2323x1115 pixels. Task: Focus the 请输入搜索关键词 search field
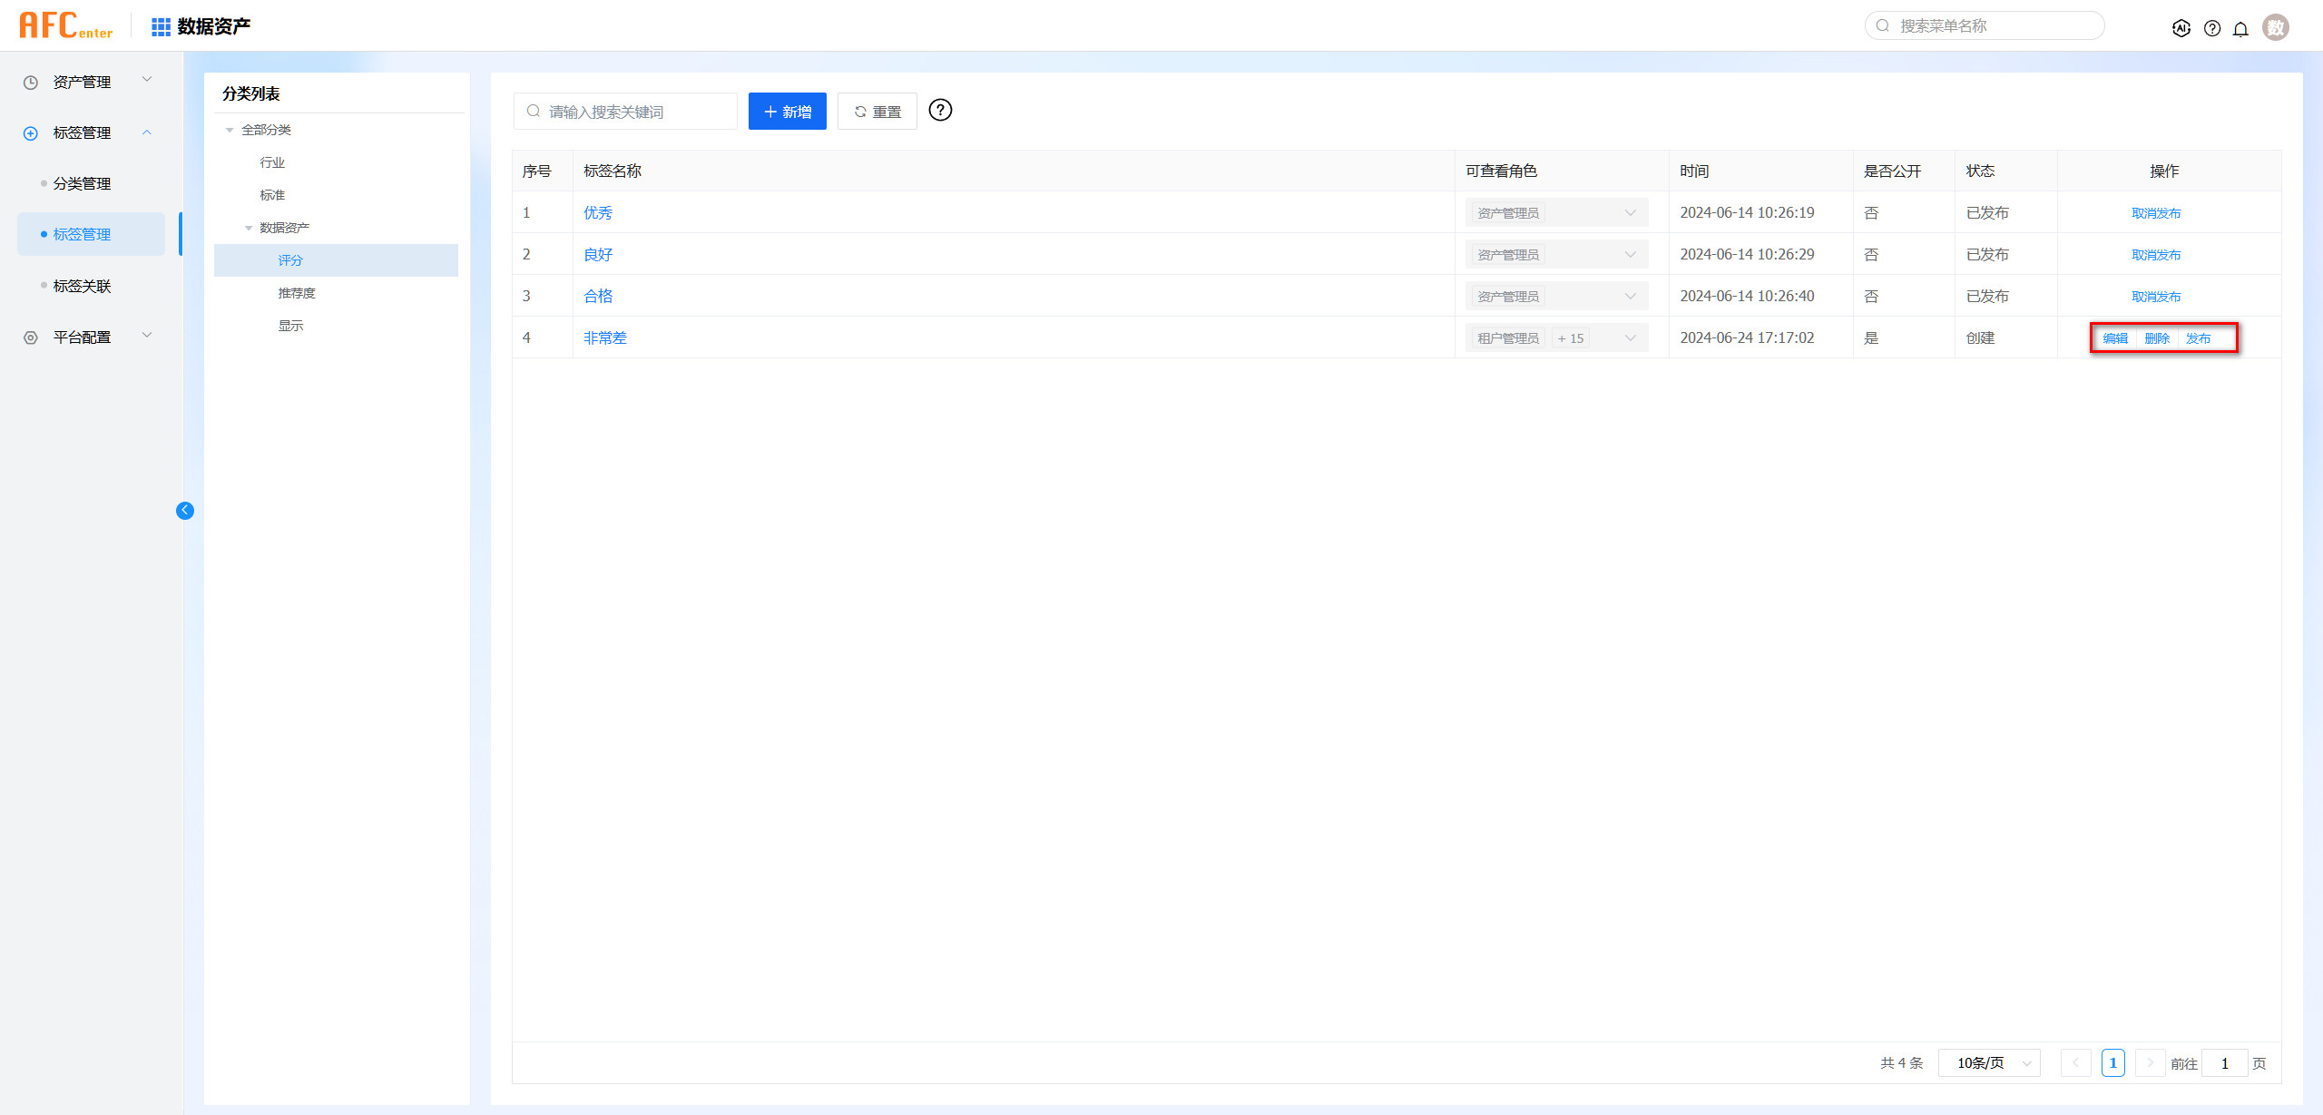[x=635, y=112]
